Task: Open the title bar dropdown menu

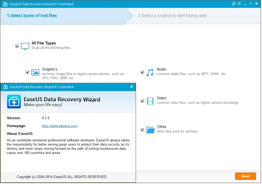Action: [x=239, y=4]
